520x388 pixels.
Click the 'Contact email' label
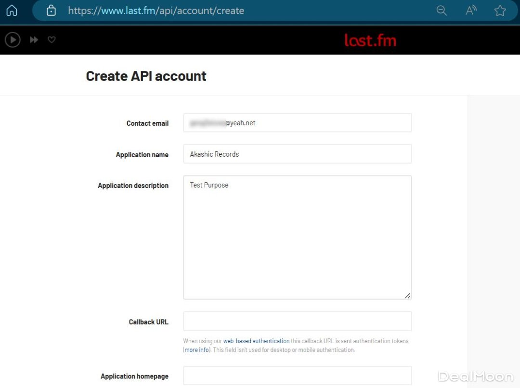pyautogui.click(x=147, y=123)
